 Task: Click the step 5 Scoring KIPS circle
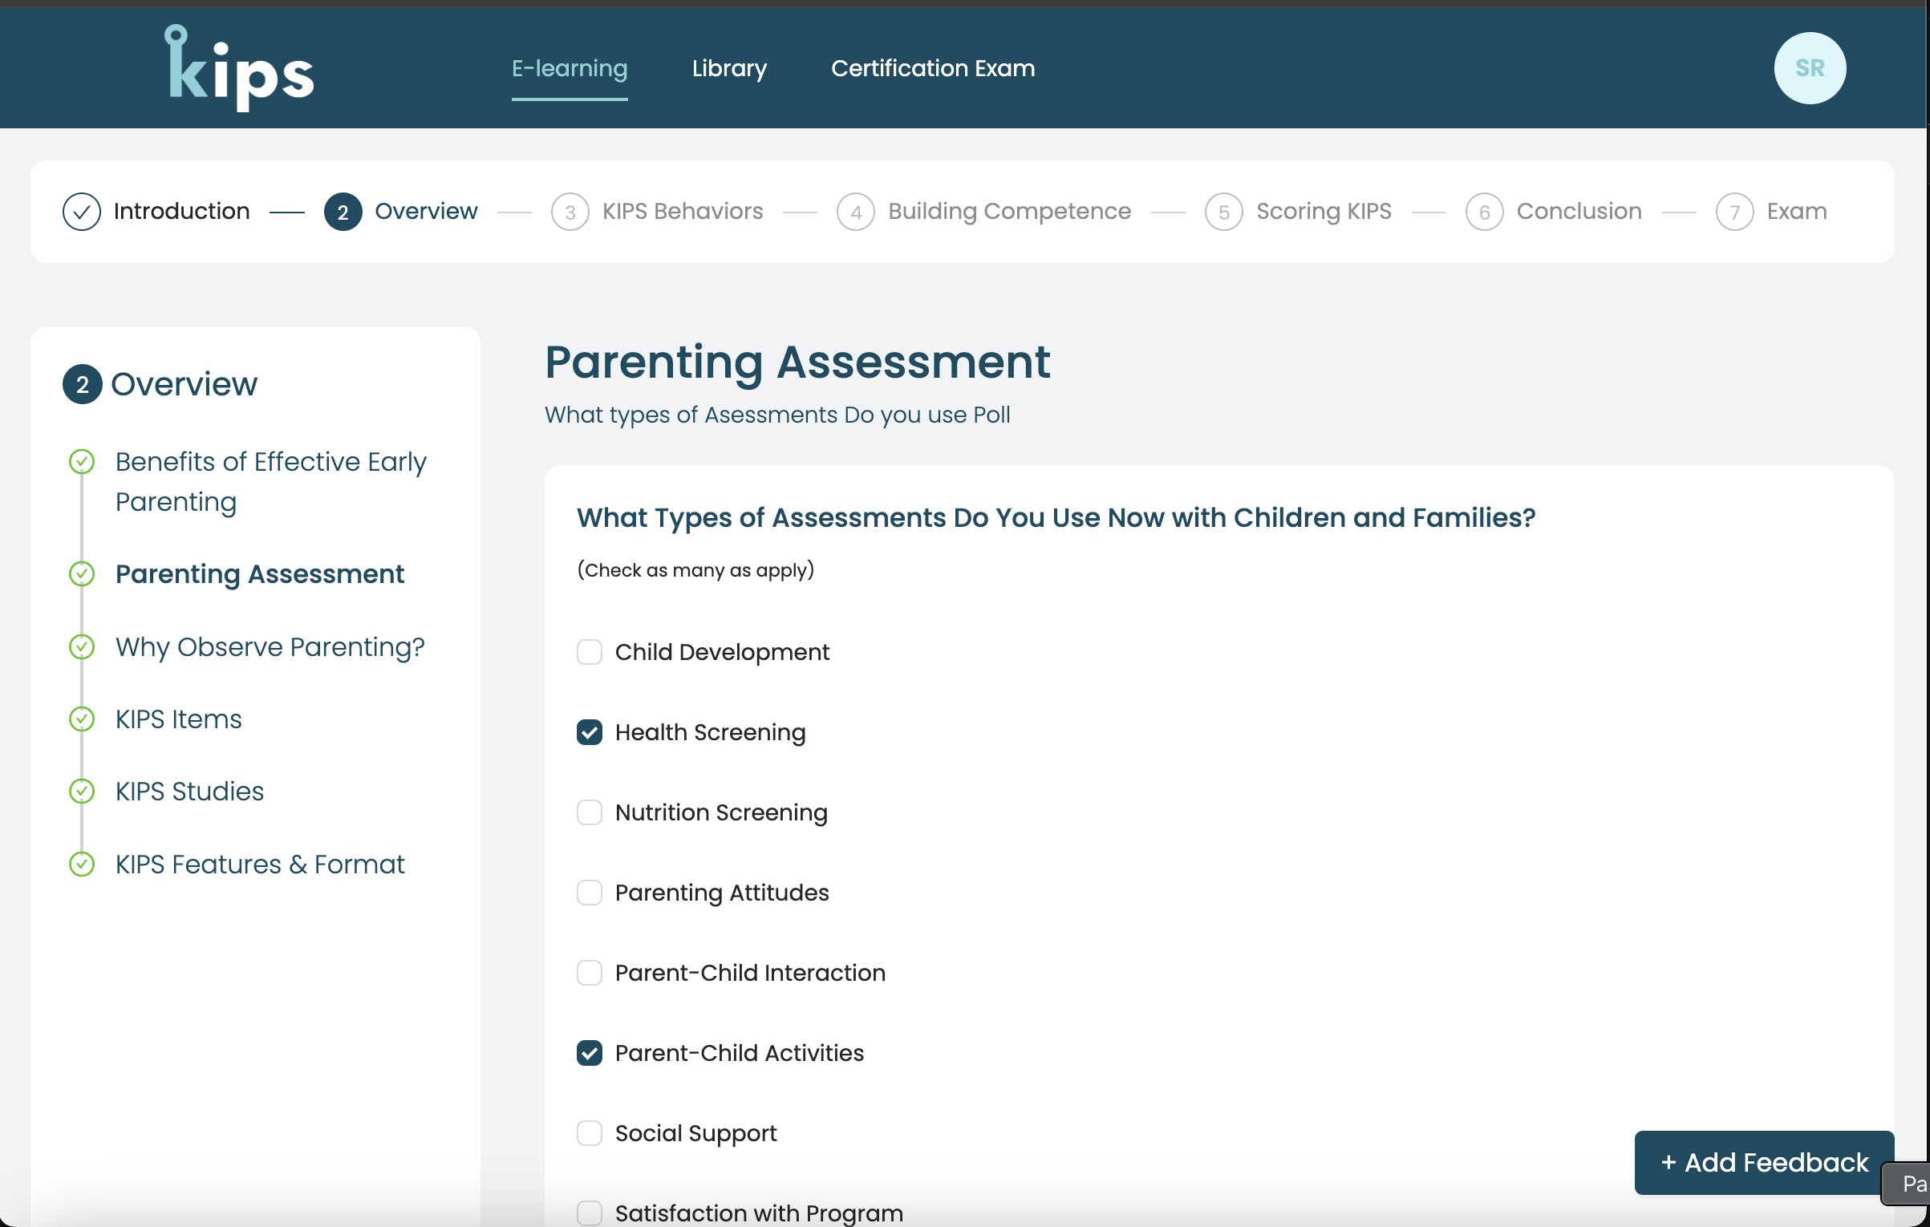click(x=1223, y=212)
